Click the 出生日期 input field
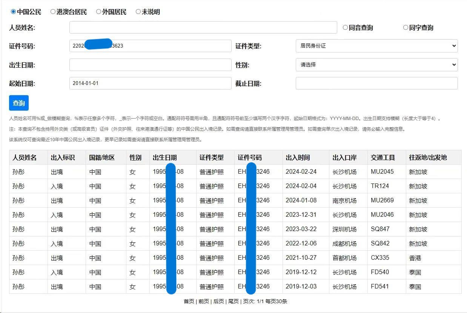The height and width of the screenshot is (313, 467). click(x=150, y=65)
